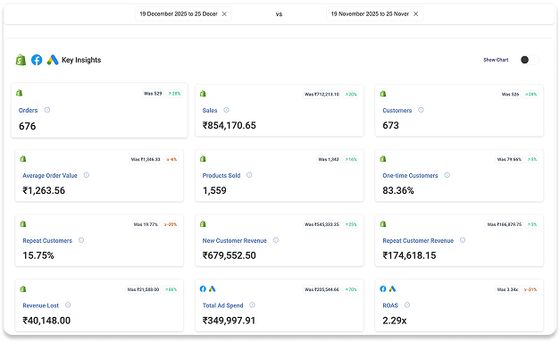Clear the 19 December 2025 date range
The width and height of the screenshot is (560, 342).
224,14
